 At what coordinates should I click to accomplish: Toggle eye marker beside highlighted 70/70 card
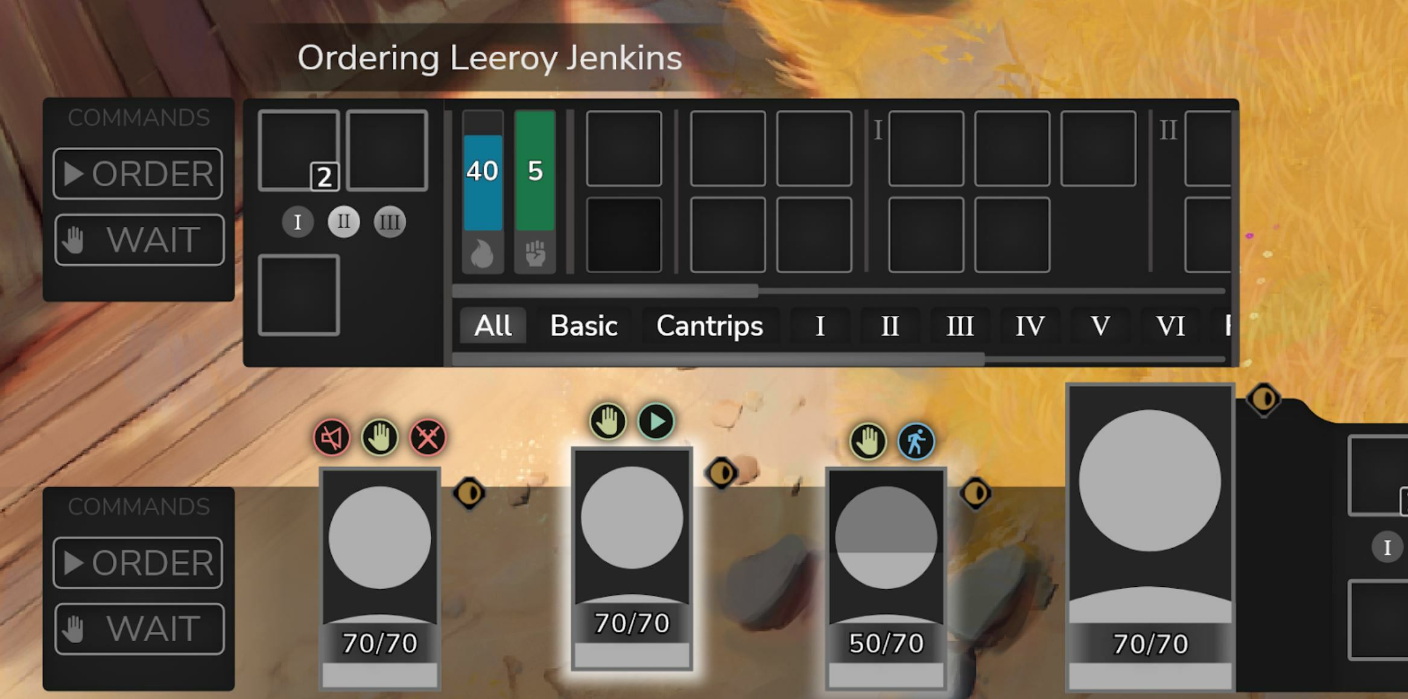tap(721, 473)
